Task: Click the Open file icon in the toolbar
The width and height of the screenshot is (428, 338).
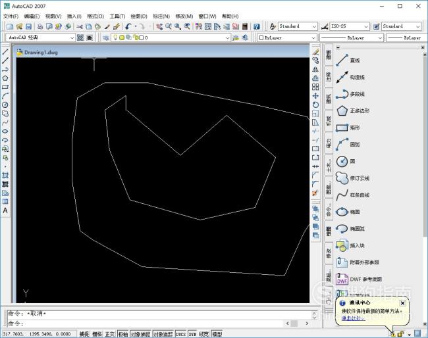Action: pyautogui.click(x=19, y=26)
